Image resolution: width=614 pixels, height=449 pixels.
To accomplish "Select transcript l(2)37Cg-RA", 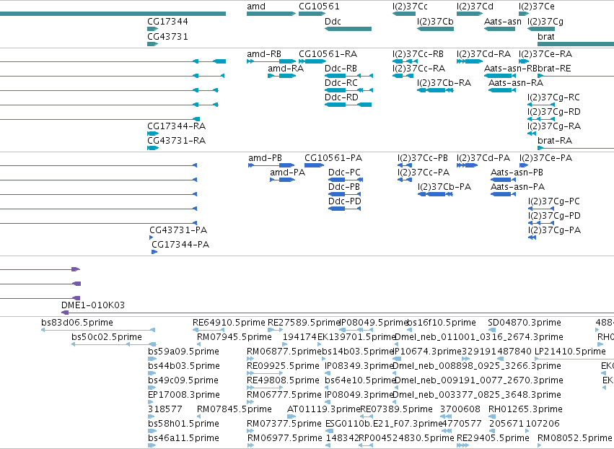I will tap(531, 134).
